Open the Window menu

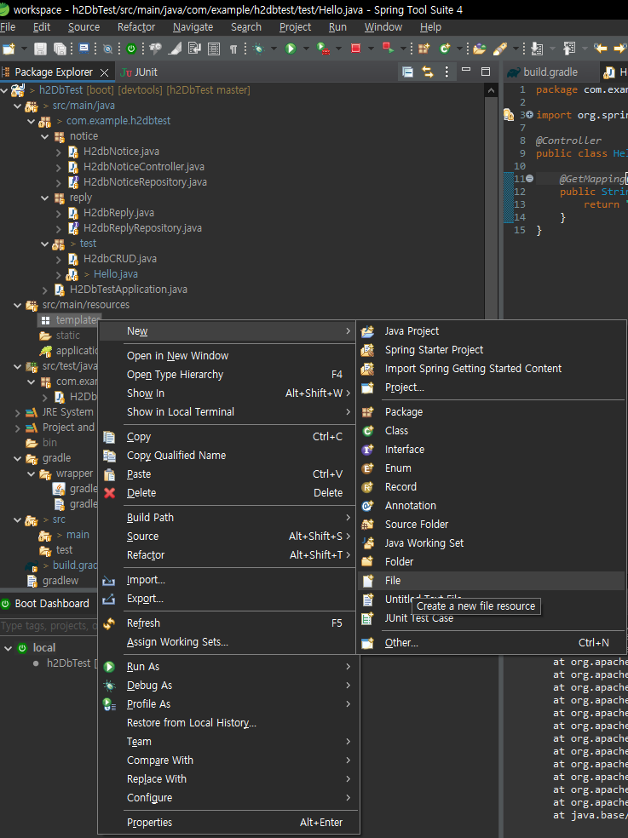[383, 27]
